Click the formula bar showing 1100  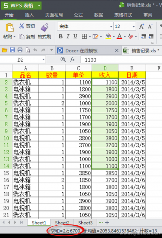tap(121, 60)
